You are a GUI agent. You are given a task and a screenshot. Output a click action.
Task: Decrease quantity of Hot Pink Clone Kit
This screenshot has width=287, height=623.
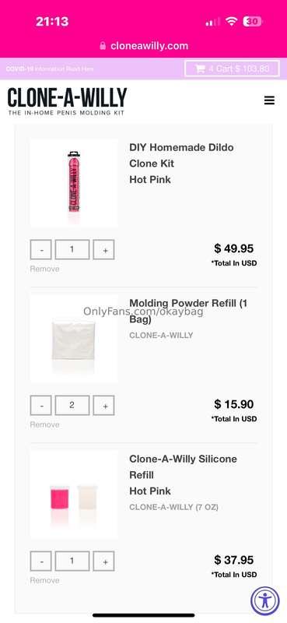(41, 249)
